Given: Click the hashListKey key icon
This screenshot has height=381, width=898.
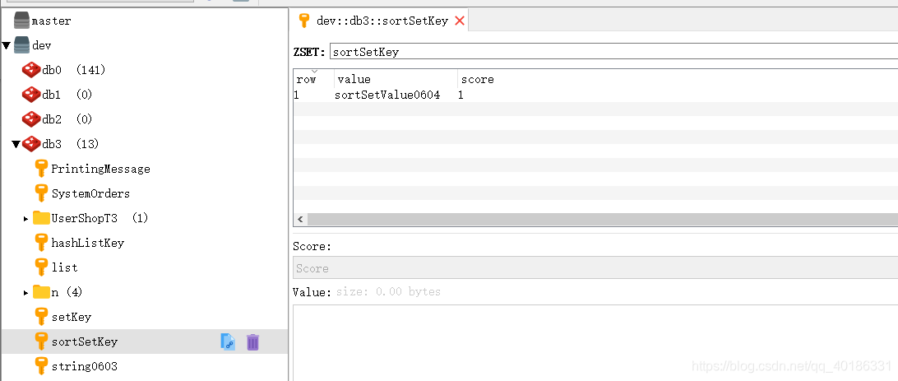Looking at the screenshot, I should click(x=41, y=243).
